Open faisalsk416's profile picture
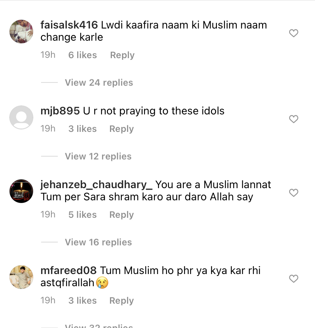This screenshot has width=315, height=328. [x=21, y=32]
